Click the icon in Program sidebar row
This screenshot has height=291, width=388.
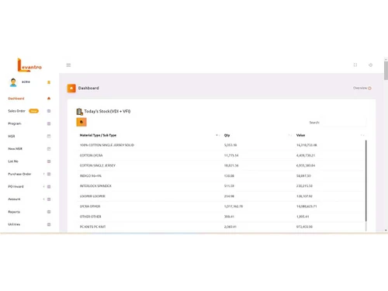tap(49, 123)
